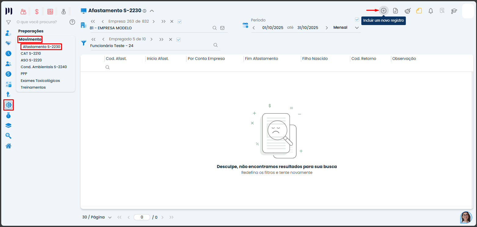Image resolution: width=477 pixels, height=227 pixels.
Task: Click the help question mark icon
Action: (72, 22)
